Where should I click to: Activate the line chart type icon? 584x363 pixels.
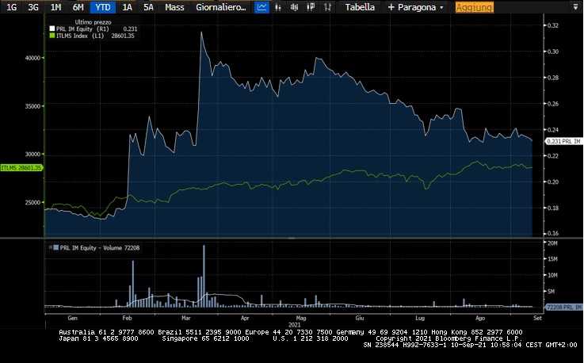pyautogui.click(x=261, y=7)
